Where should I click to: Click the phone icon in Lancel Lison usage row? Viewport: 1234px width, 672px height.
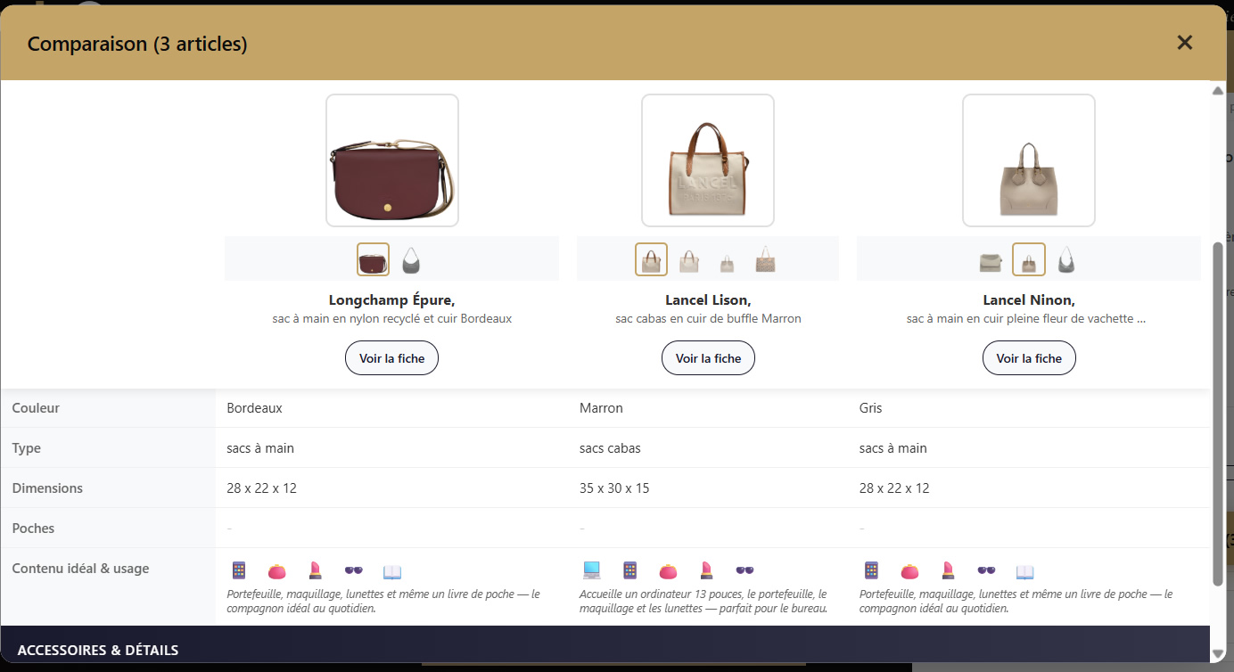[x=630, y=570]
